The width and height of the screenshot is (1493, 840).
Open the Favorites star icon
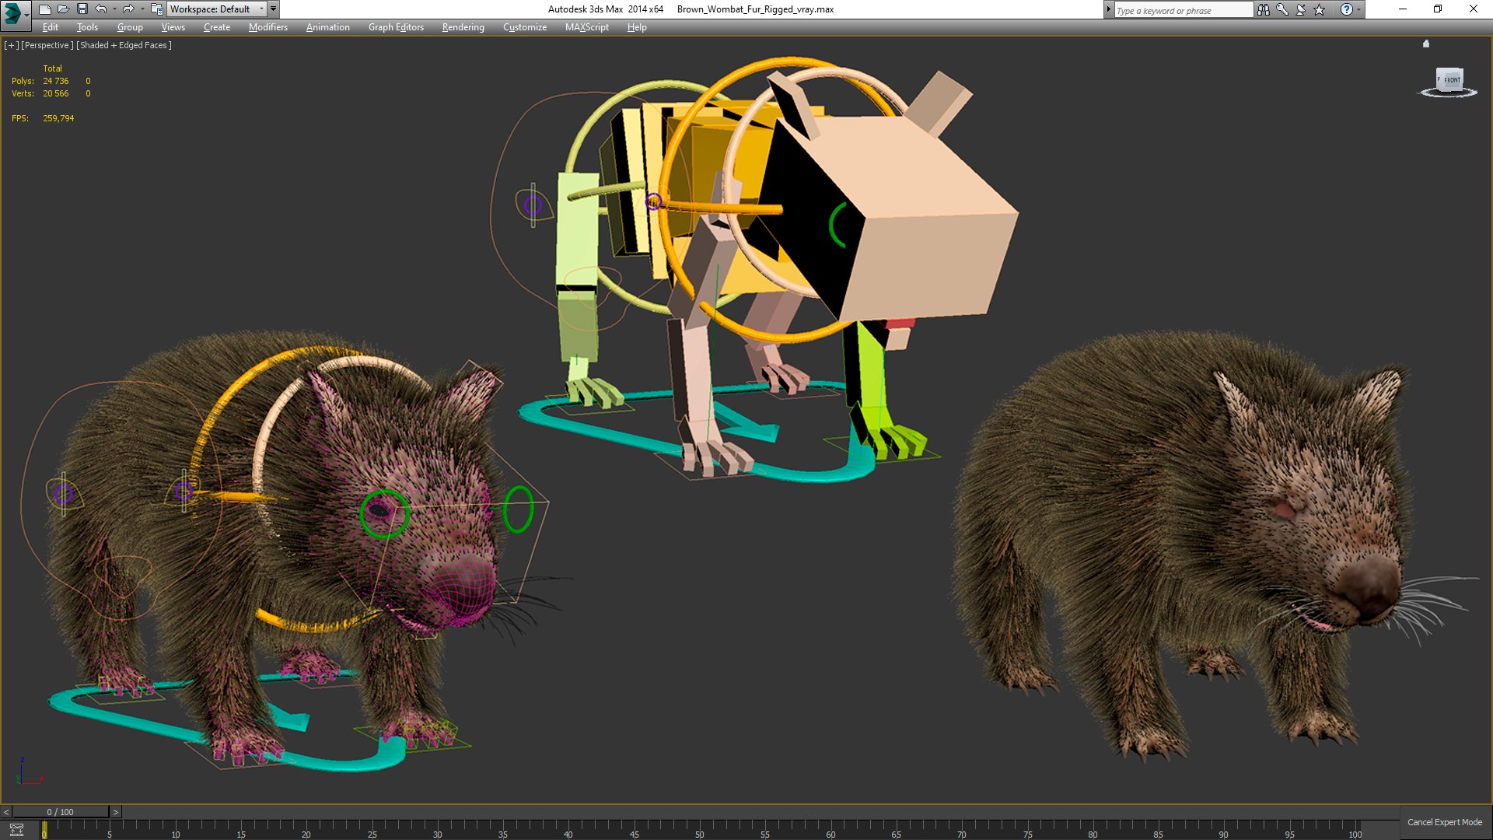tap(1320, 9)
